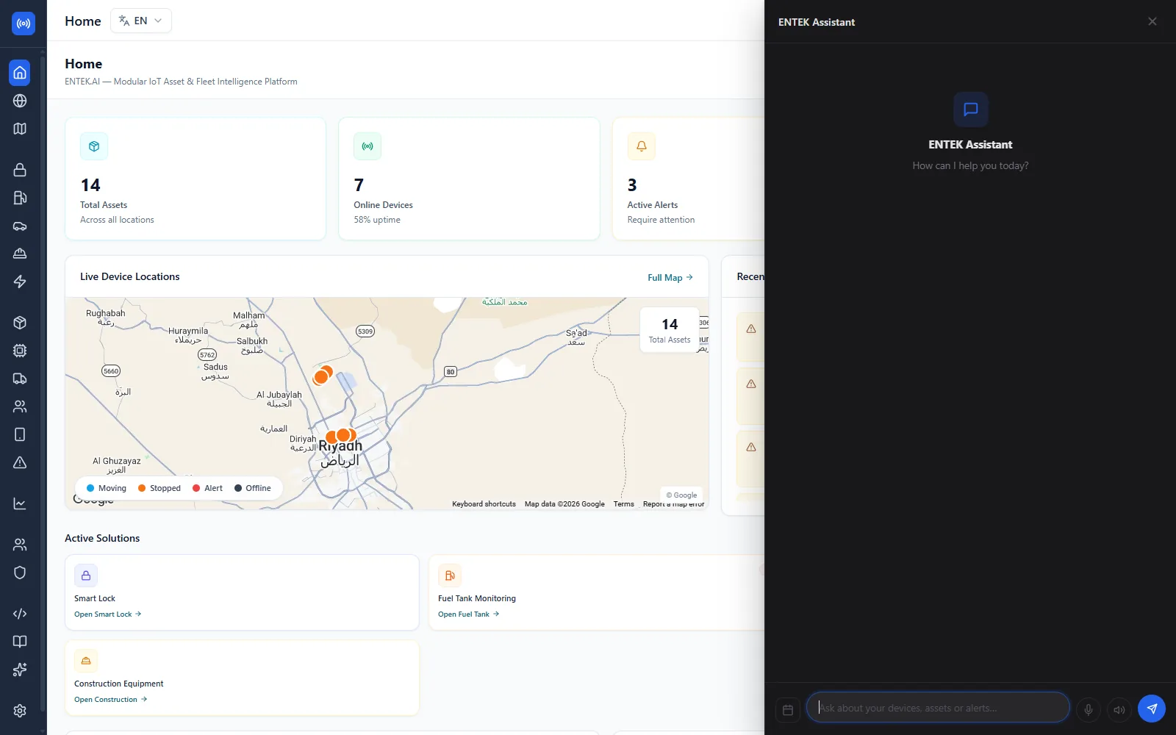
Task: Open the car icon in the sidebar
Action: click(x=20, y=226)
